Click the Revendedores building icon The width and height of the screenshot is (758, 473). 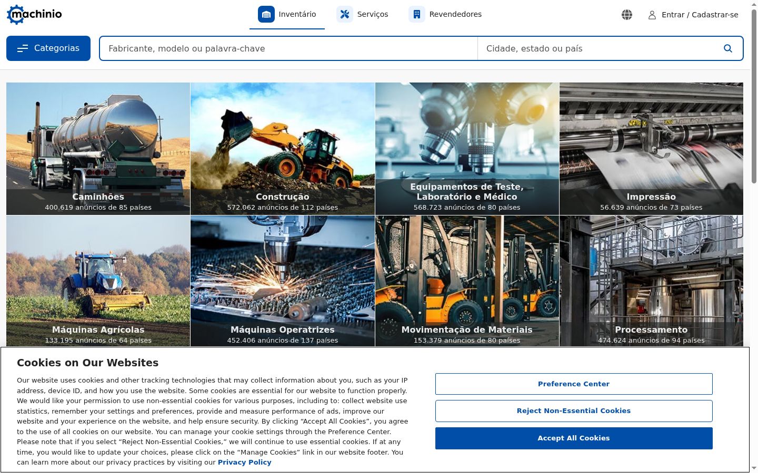point(417,14)
